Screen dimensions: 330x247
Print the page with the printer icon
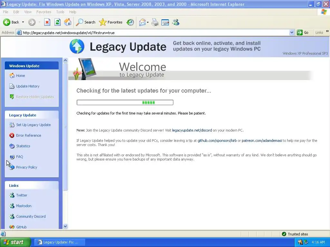[155, 22]
